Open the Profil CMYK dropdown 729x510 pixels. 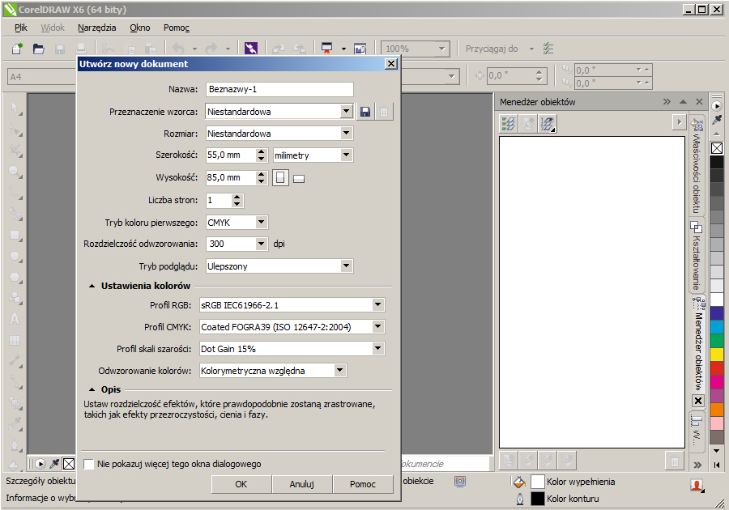378,327
